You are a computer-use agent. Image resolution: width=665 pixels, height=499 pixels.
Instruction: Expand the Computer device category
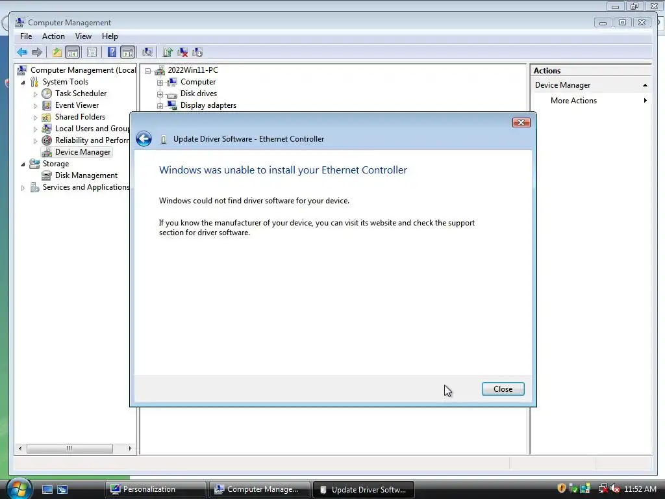click(x=160, y=83)
